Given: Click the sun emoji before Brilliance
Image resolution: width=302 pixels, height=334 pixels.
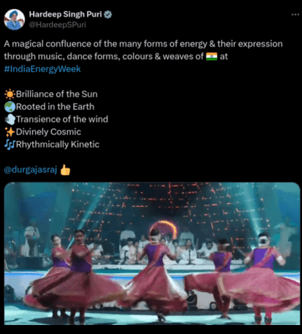Looking at the screenshot, I should click(x=10, y=94).
